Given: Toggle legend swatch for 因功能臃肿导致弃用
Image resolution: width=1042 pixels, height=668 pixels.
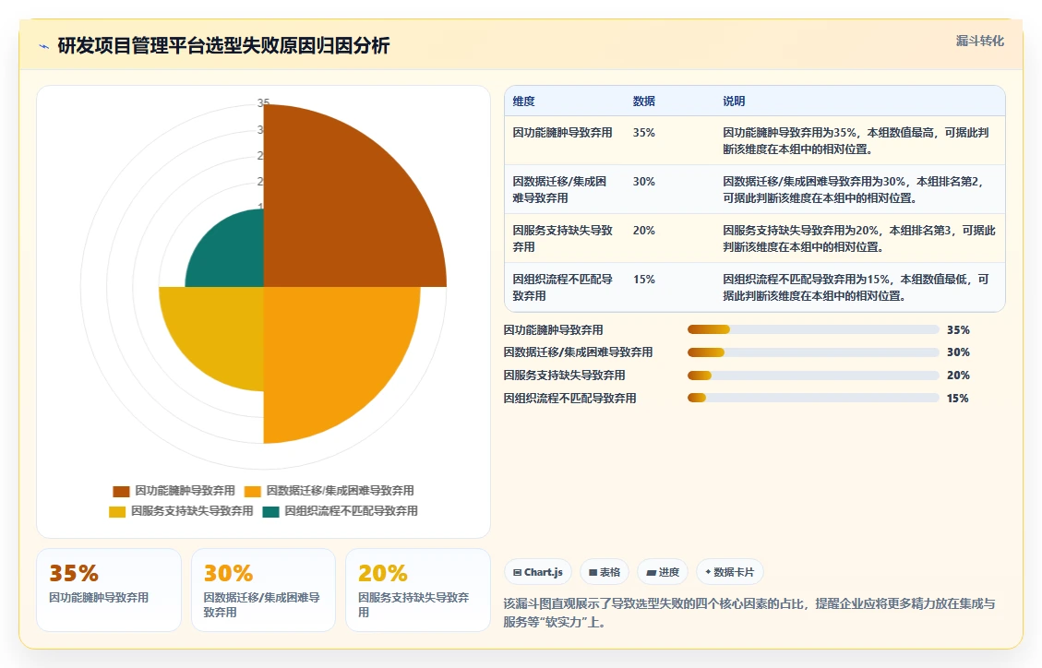Looking at the screenshot, I should [121, 492].
